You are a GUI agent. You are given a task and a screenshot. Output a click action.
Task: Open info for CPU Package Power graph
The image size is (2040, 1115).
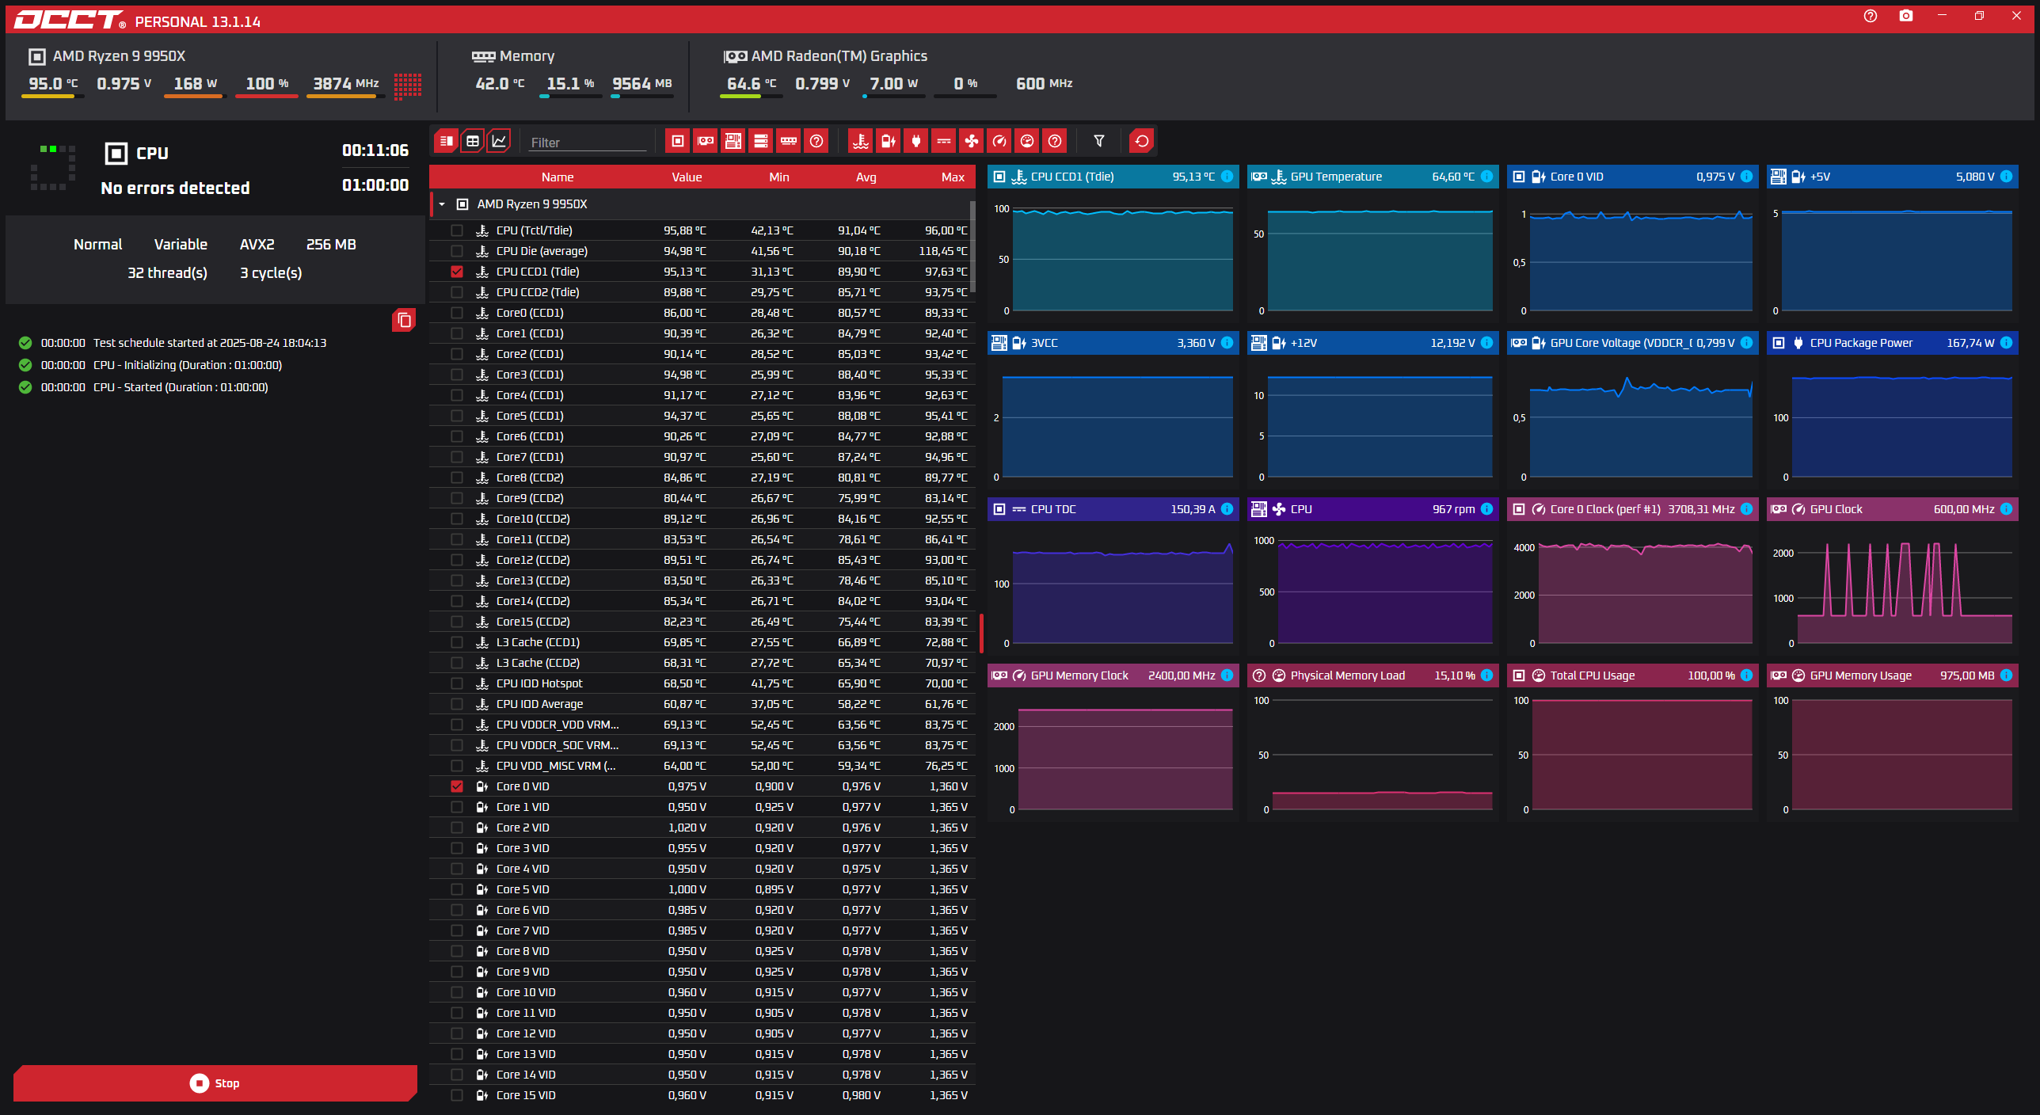(x=2006, y=343)
